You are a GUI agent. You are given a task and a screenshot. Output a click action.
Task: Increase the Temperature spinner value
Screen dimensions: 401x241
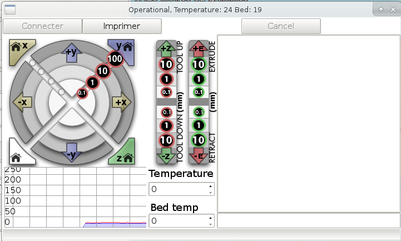(210, 186)
